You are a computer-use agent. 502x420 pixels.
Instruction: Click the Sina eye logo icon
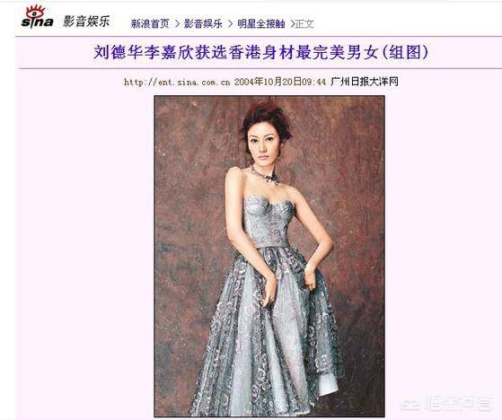pyautogui.click(x=35, y=12)
